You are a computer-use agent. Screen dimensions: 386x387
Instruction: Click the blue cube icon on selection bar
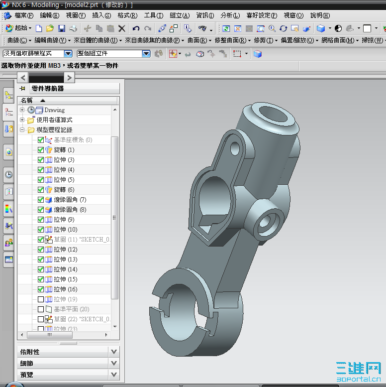(258, 54)
